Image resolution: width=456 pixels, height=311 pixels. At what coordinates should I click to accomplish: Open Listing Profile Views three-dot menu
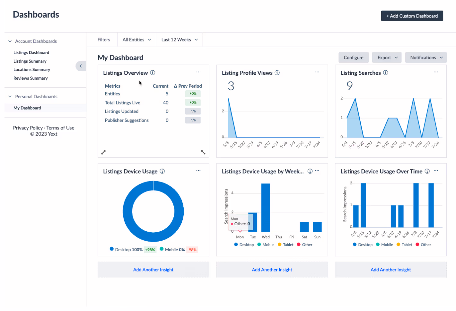click(x=317, y=72)
